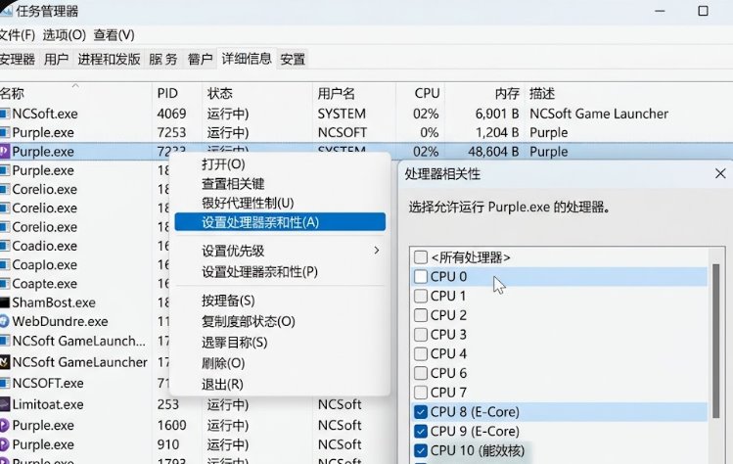Viewport: 733px width, 464px height.
Task: Close the 处理器相关性 dialog
Action: pos(720,173)
